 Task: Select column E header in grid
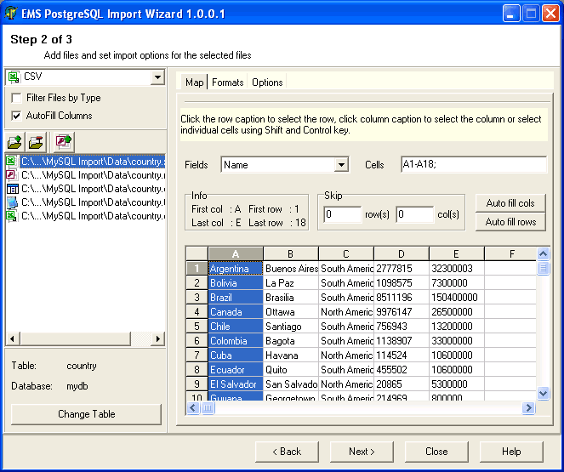coord(457,253)
